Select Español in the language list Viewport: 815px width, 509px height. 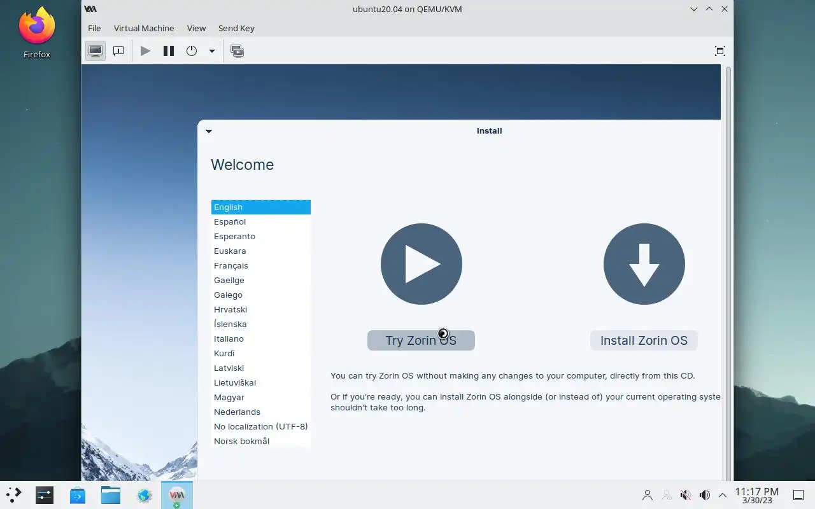coord(261,221)
